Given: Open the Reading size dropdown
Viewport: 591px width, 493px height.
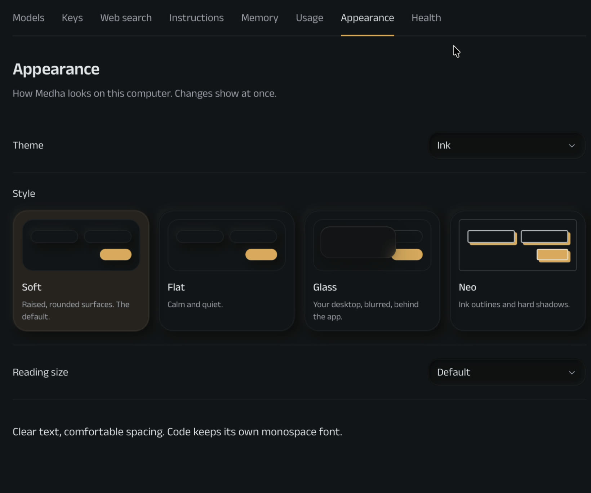Looking at the screenshot, I should click(506, 372).
